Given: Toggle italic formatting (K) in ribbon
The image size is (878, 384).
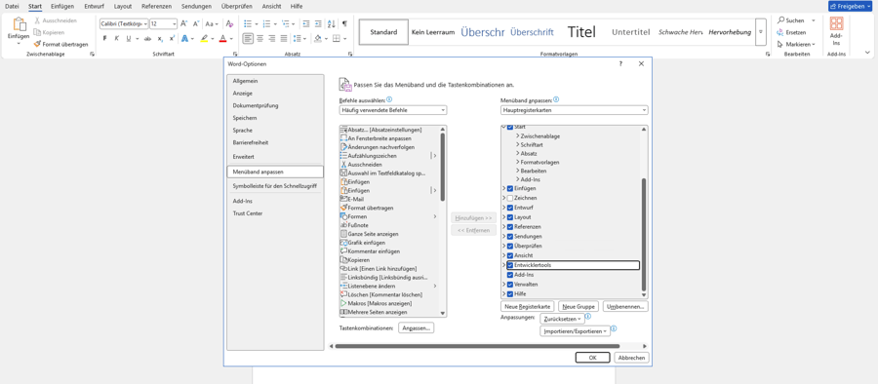Looking at the screenshot, I should [x=116, y=39].
